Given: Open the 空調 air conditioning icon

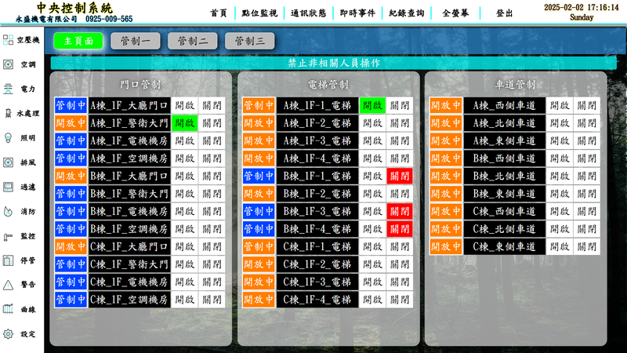Looking at the screenshot, I should point(8,64).
